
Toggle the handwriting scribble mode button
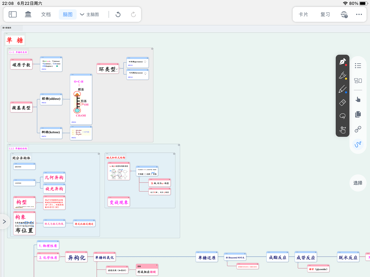[358, 144]
